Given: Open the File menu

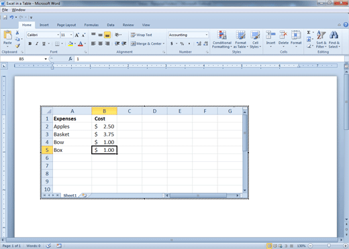Looking at the screenshot, I should click(5, 10).
